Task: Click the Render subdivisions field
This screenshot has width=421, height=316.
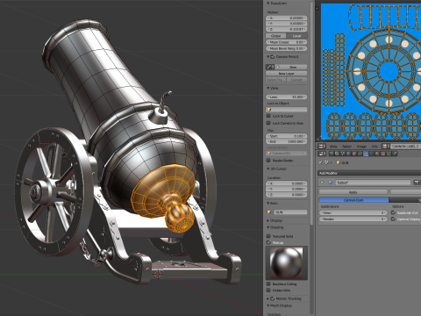Action: [x=353, y=219]
